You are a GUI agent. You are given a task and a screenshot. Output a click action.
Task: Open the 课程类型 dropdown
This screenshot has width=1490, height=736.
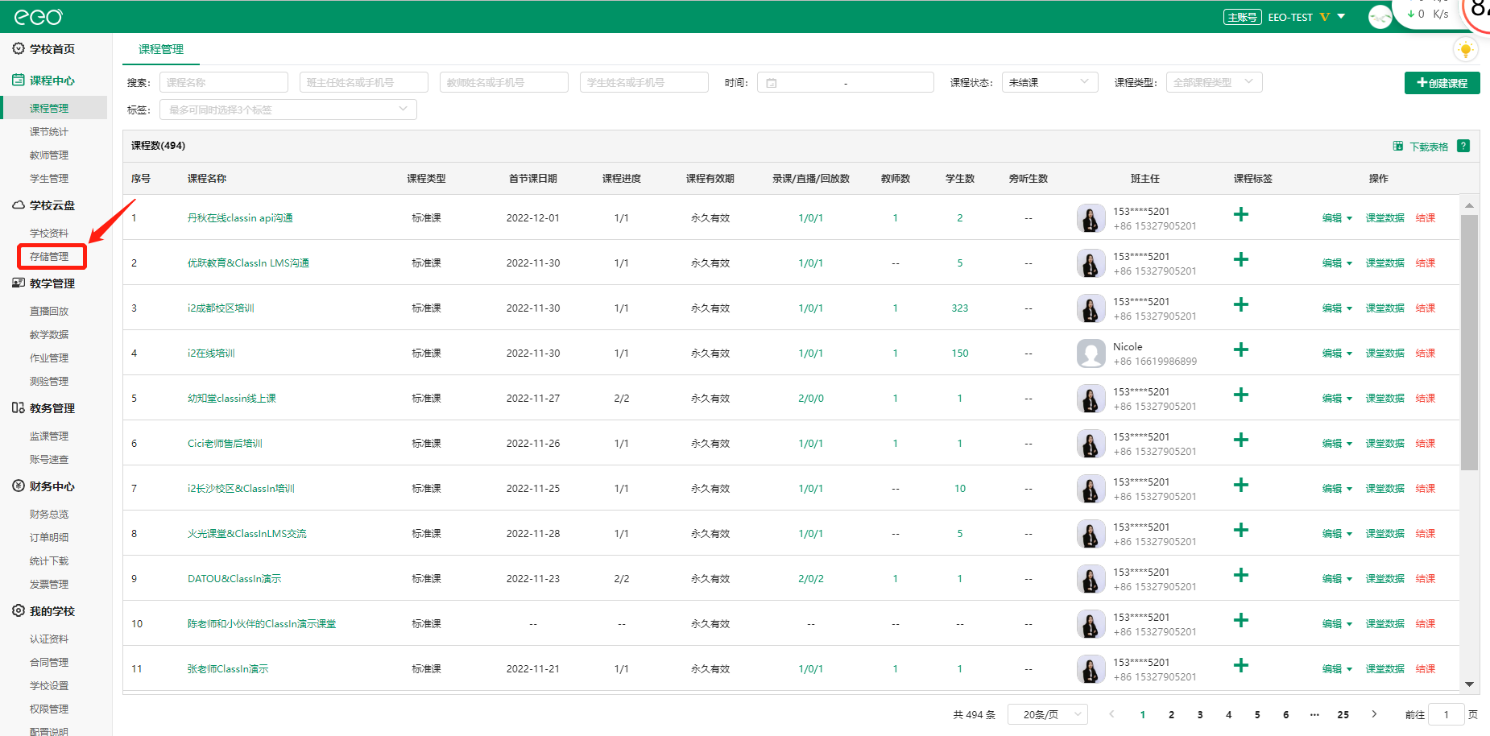(1214, 82)
